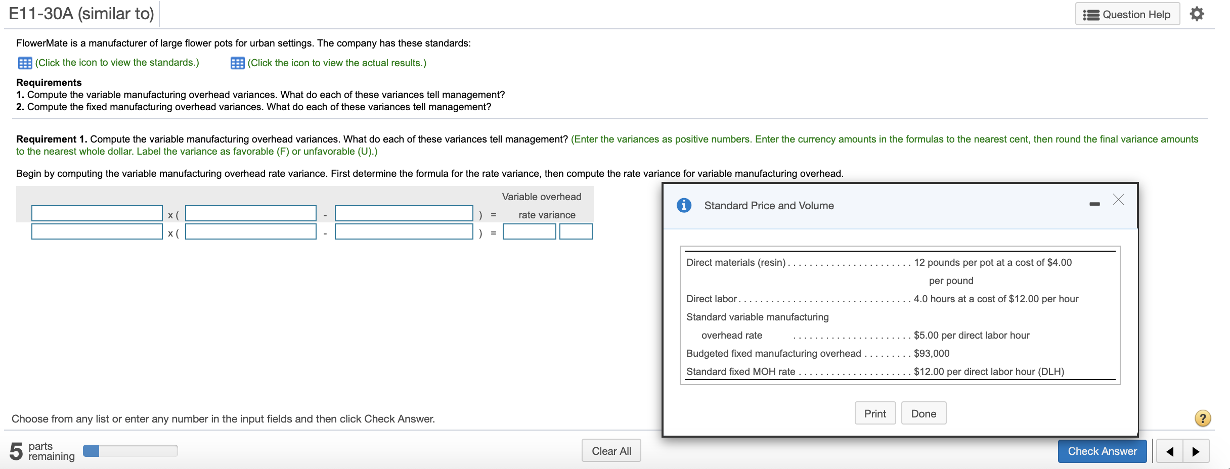Click '$12.00 per direct labor hour (DLH)' text
Image resolution: width=1230 pixels, height=469 pixels.
click(x=989, y=371)
